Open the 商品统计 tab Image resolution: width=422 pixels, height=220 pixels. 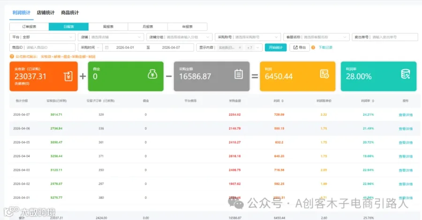click(x=70, y=13)
